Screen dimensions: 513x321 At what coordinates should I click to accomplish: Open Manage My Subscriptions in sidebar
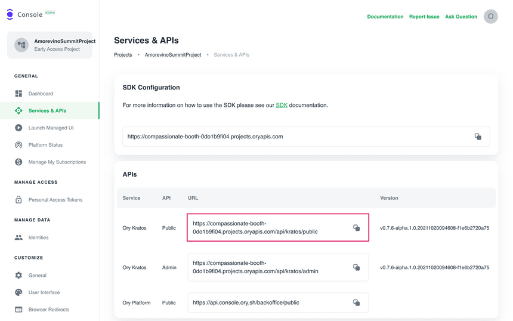click(57, 162)
